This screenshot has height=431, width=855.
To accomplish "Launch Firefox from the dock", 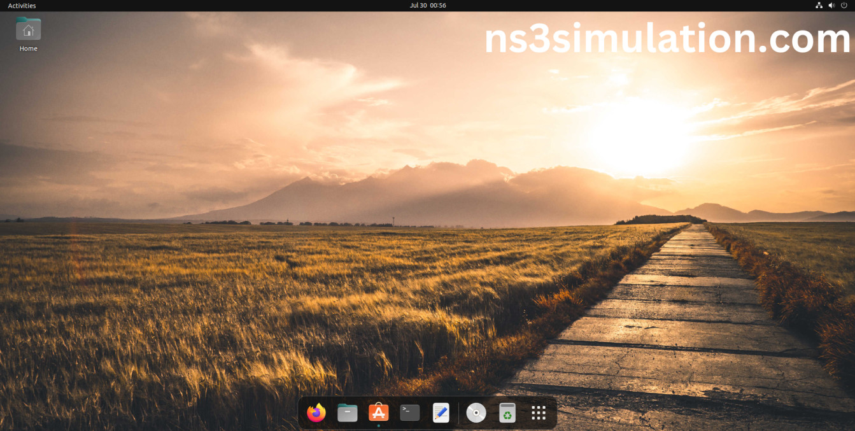I will 316,413.
